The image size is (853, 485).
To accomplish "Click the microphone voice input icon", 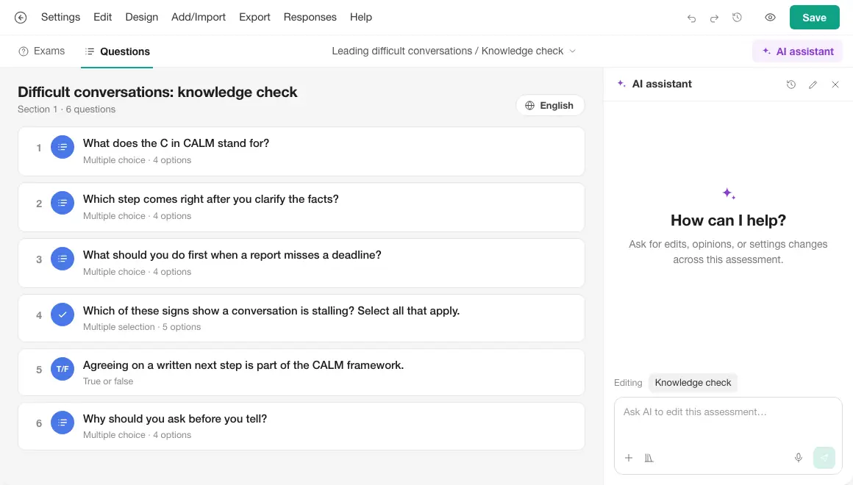I will pyautogui.click(x=798, y=458).
